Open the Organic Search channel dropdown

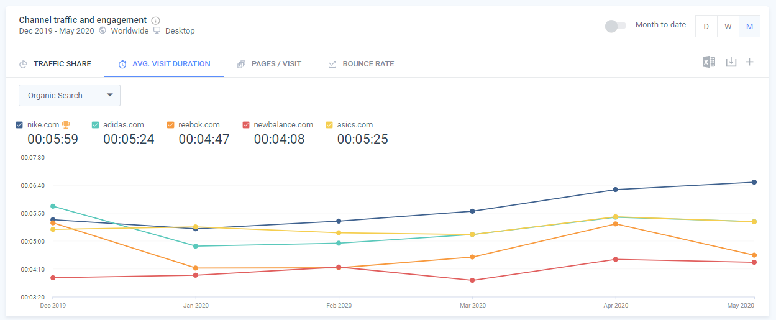point(70,95)
